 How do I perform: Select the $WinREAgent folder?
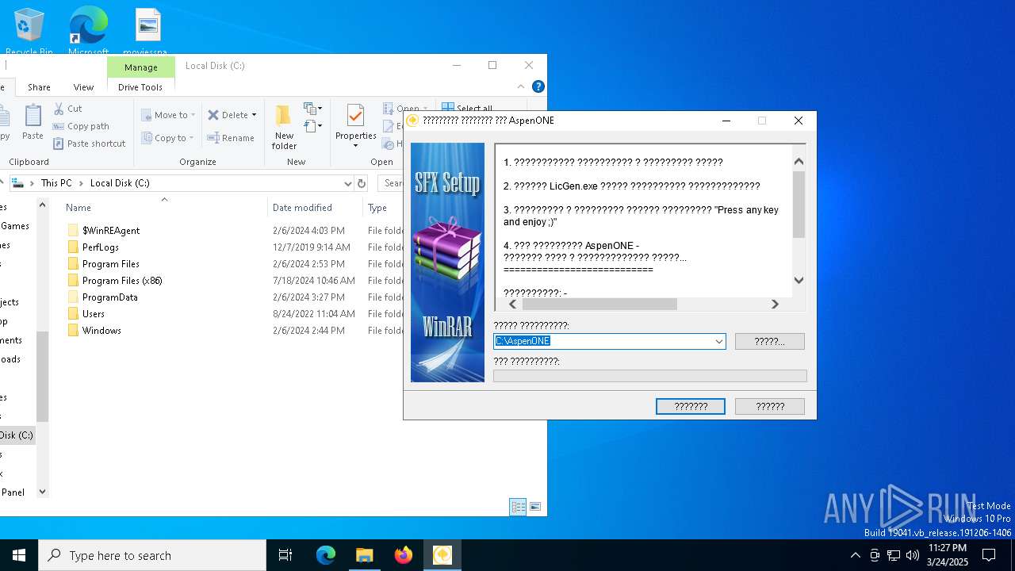[x=111, y=231]
